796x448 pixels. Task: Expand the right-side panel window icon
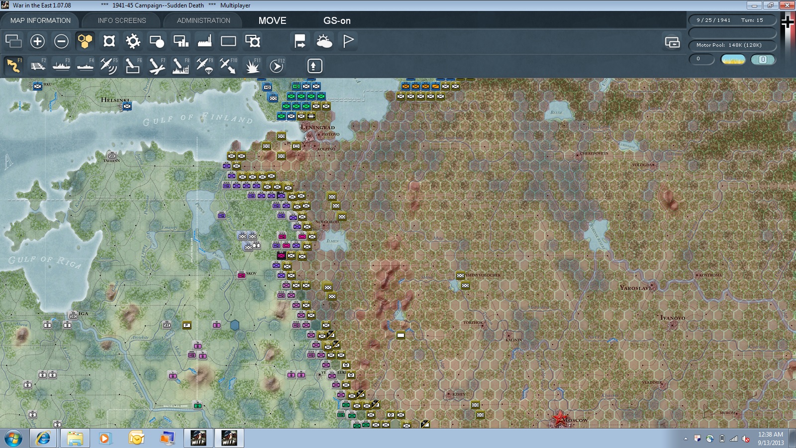pyautogui.click(x=672, y=42)
